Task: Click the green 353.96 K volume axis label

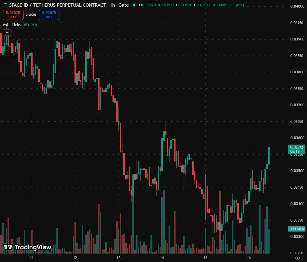Action: tap(296, 229)
